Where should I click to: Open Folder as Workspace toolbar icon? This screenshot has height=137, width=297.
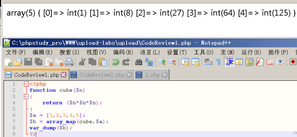[270, 62]
